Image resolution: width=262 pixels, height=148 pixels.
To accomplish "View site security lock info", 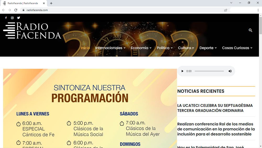I will pos(23,10).
